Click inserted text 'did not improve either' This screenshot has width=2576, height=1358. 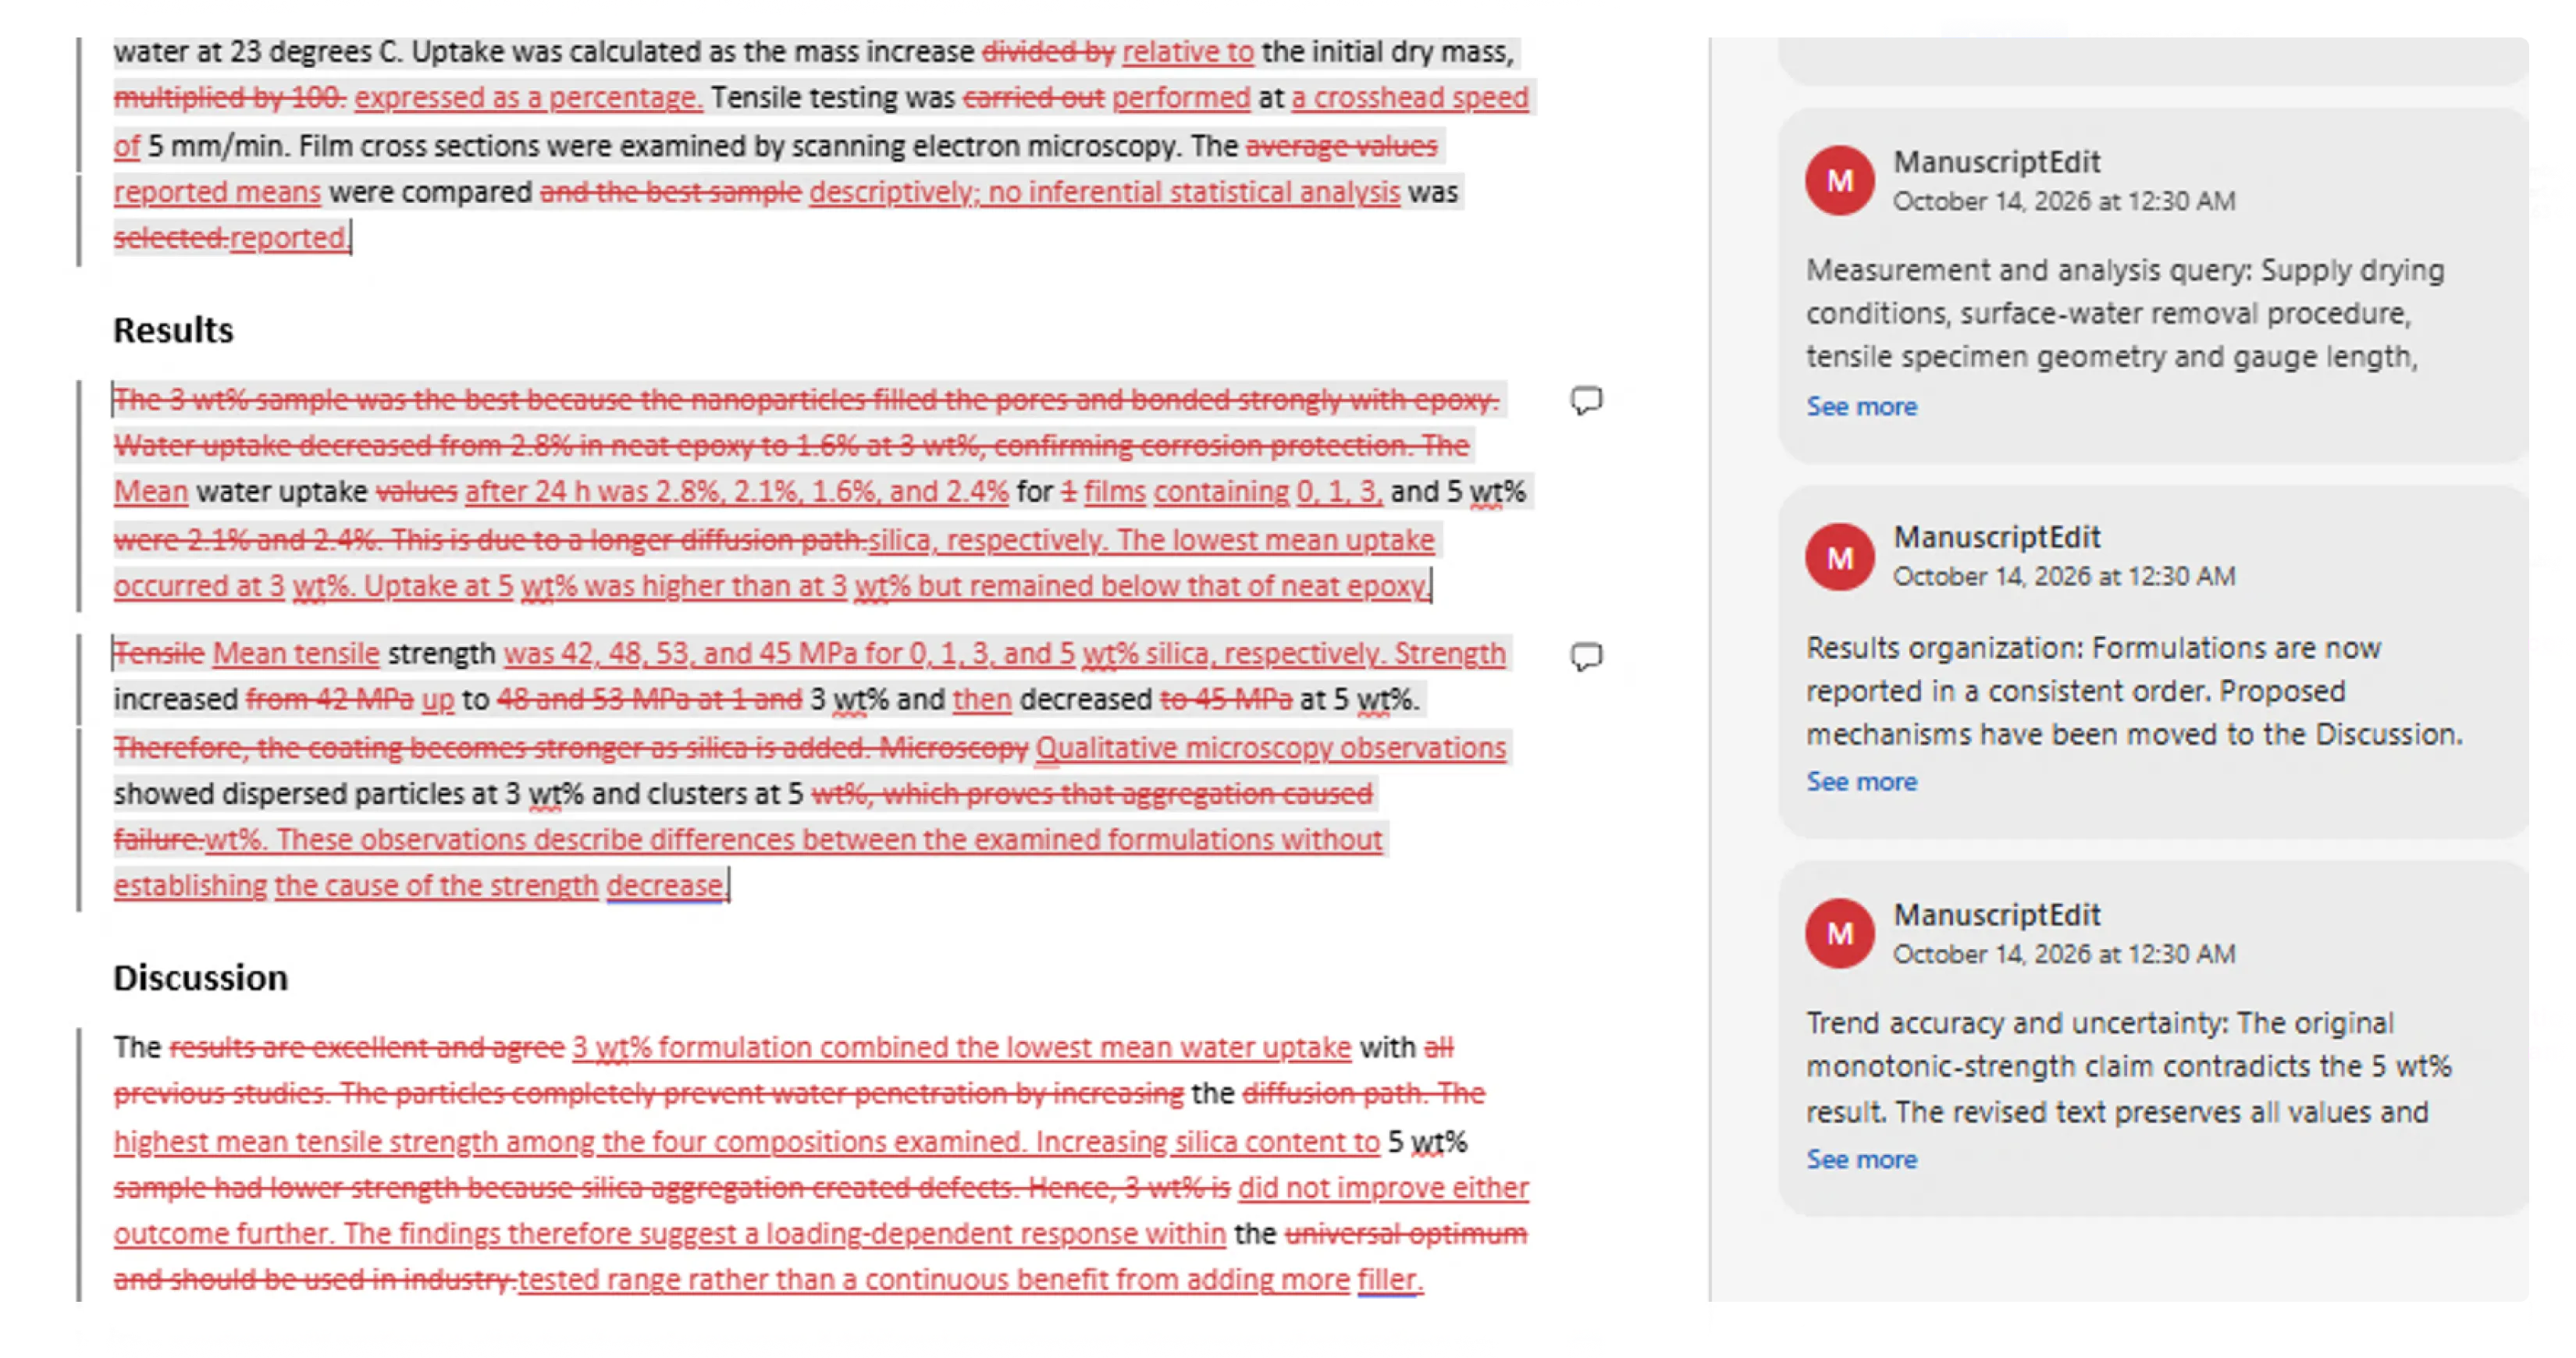click(x=1383, y=1188)
